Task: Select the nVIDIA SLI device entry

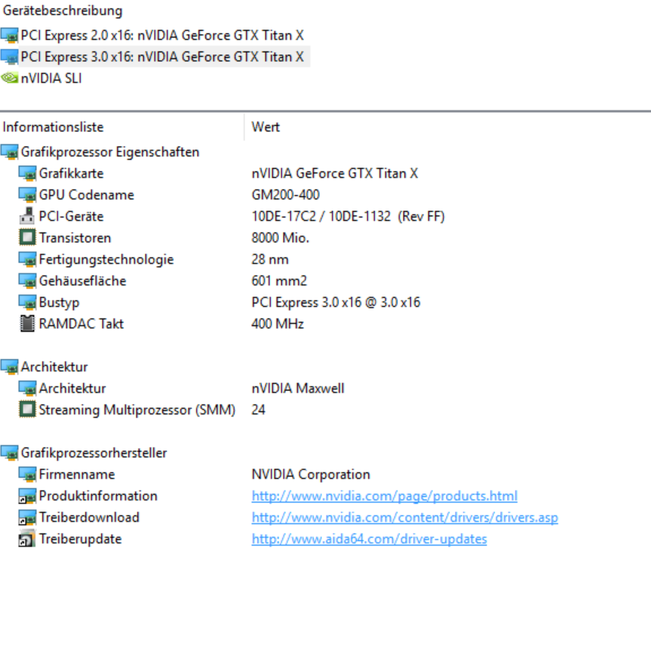Action: [51, 78]
